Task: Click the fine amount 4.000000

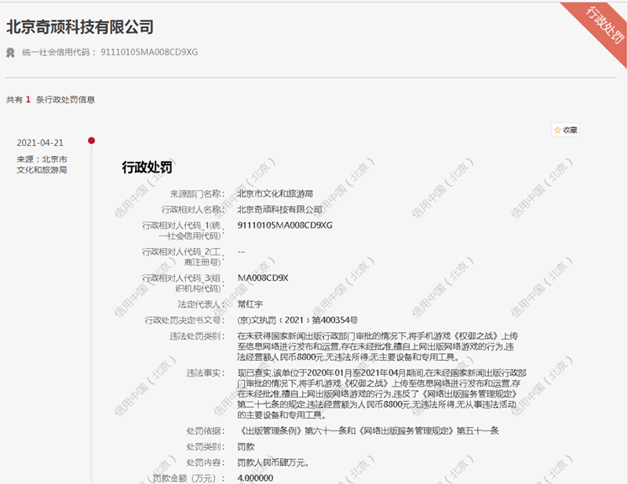Action: tap(255, 478)
